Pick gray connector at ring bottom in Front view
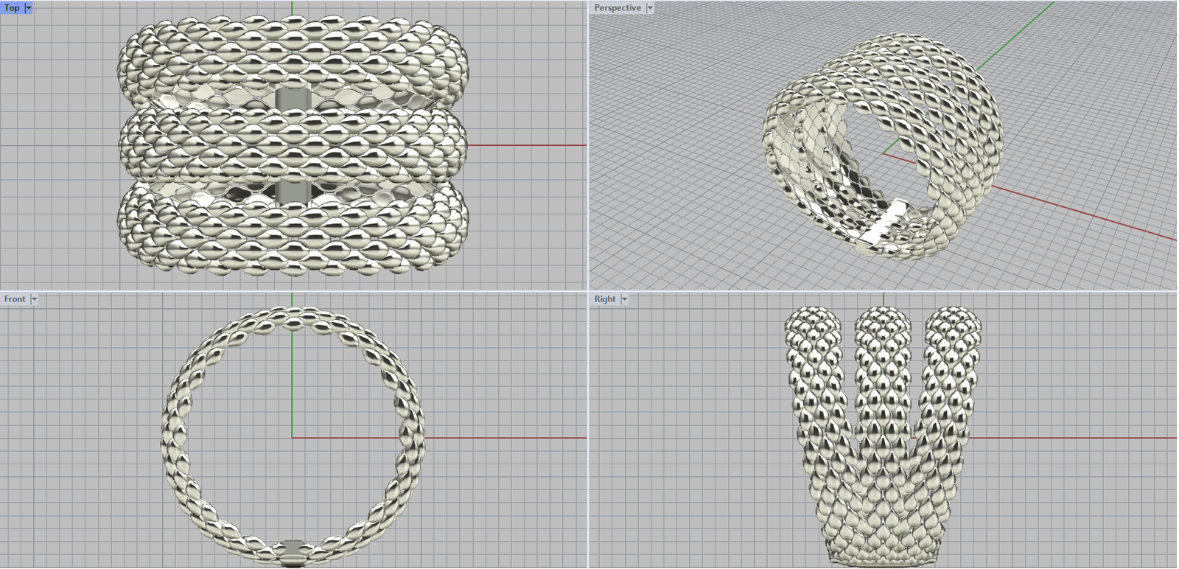The image size is (1179, 569). [293, 549]
